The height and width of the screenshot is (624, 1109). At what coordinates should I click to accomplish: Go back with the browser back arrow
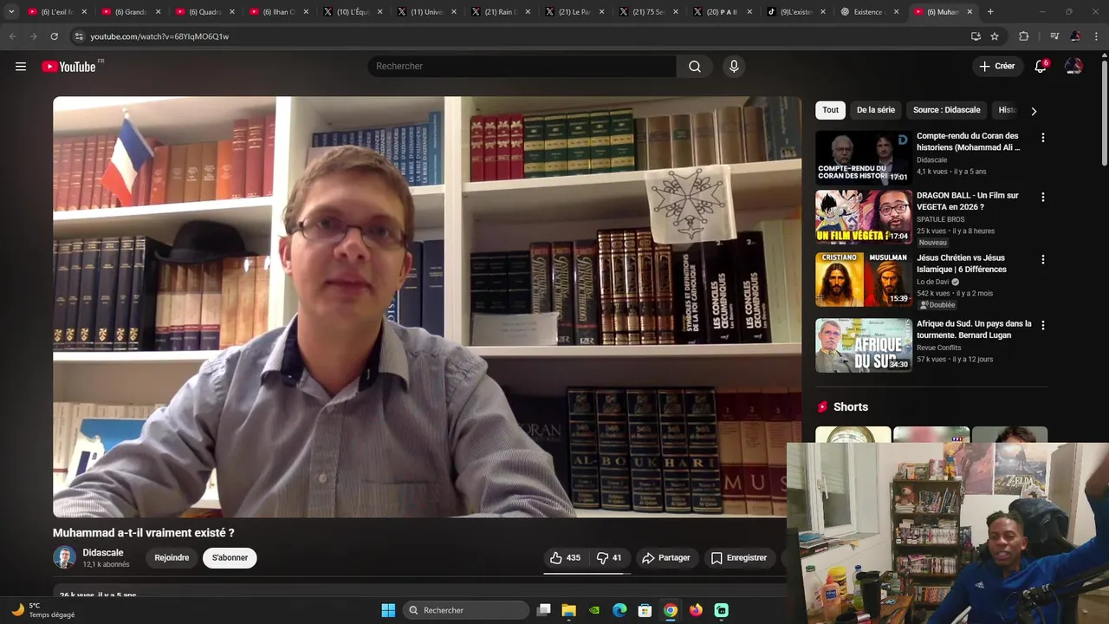pos(12,36)
